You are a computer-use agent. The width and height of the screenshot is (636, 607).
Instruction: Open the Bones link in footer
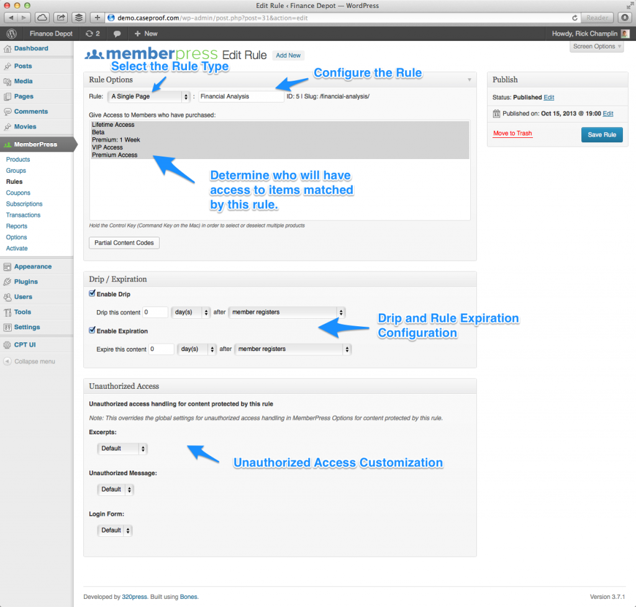click(189, 597)
